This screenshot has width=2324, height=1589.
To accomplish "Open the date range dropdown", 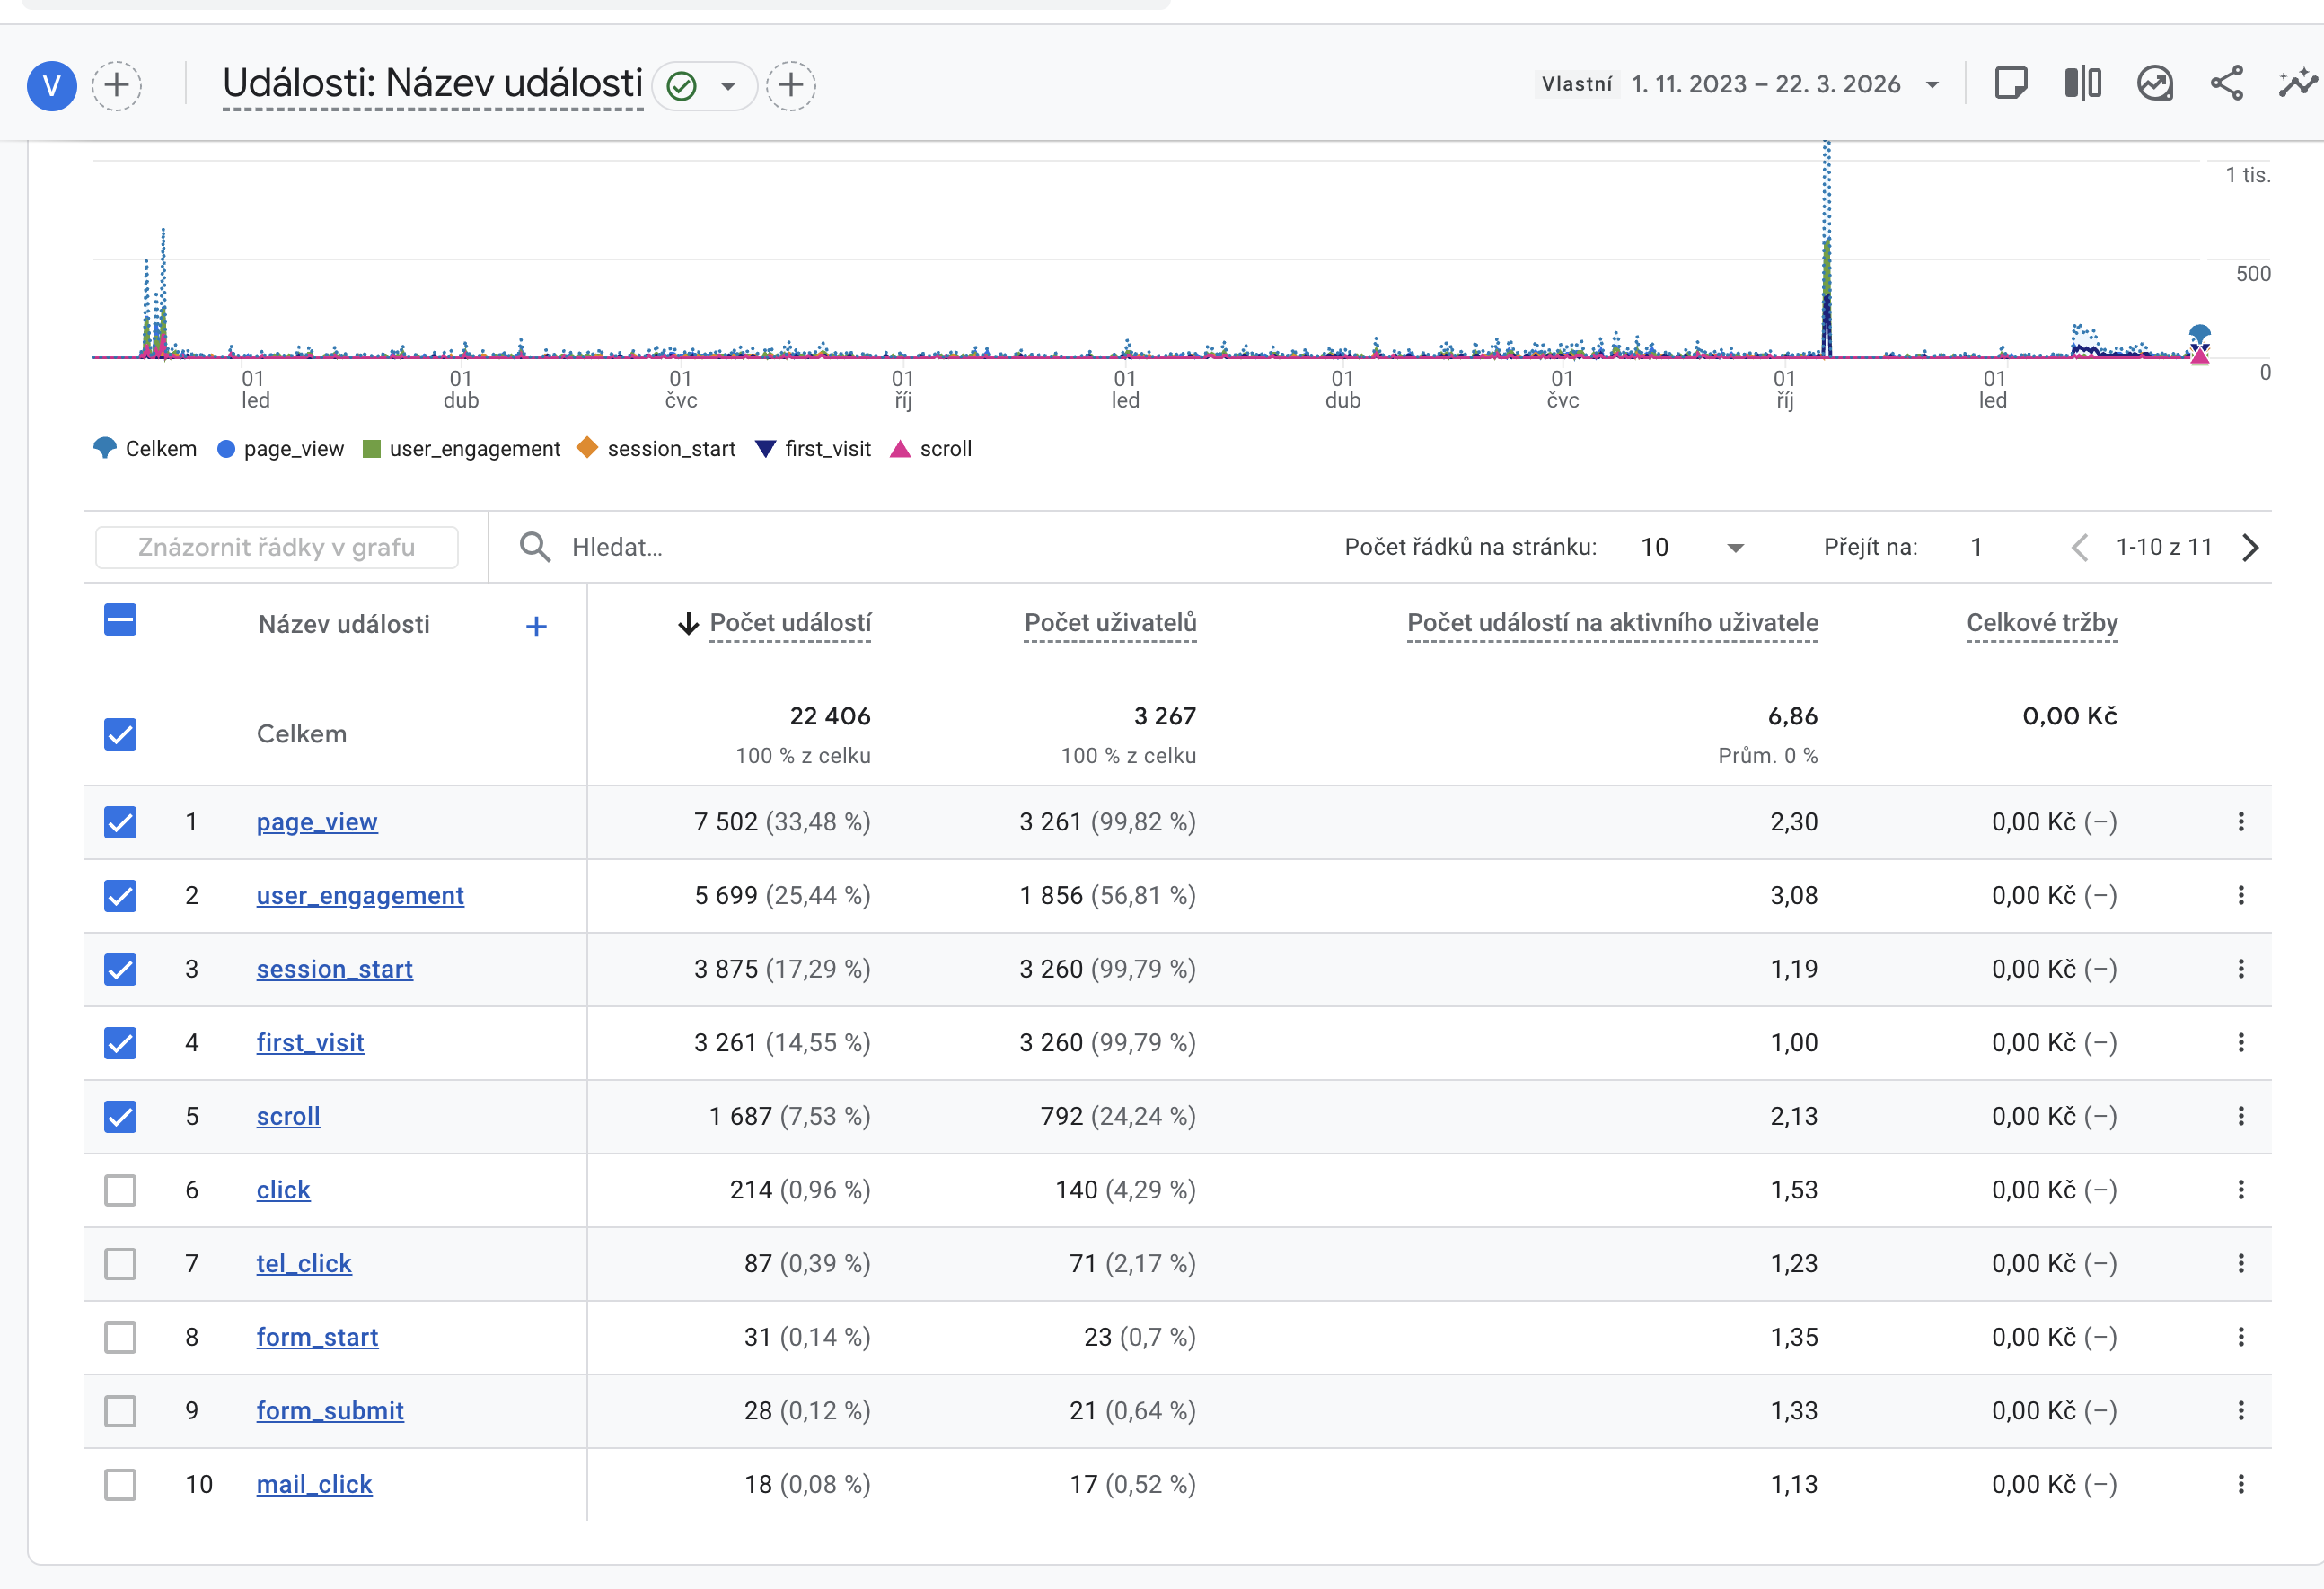I will coord(1932,85).
